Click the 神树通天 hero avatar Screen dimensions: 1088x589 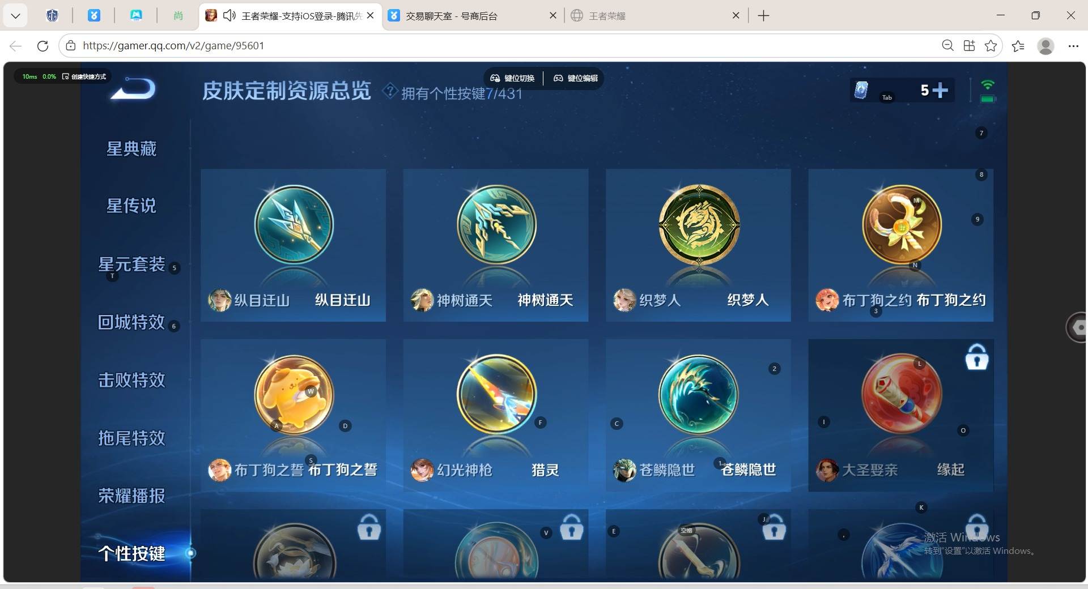click(422, 300)
